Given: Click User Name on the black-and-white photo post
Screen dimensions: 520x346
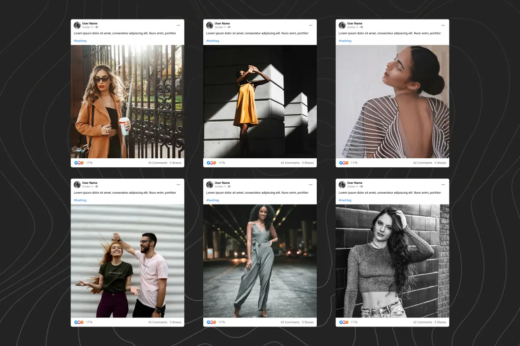Looking at the screenshot, I should 354,183.
